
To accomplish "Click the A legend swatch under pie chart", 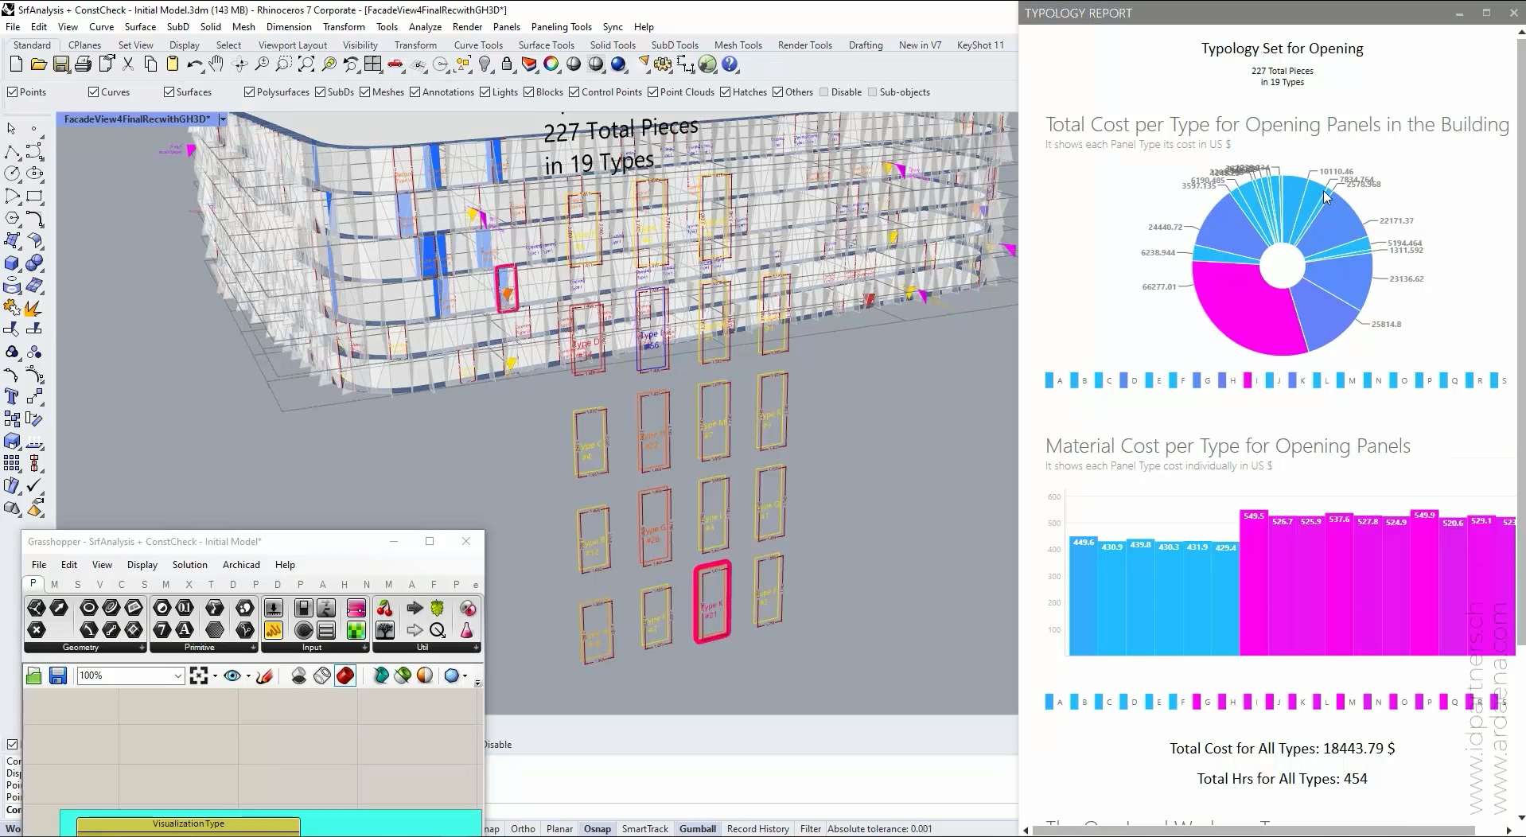I will click(1049, 380).
